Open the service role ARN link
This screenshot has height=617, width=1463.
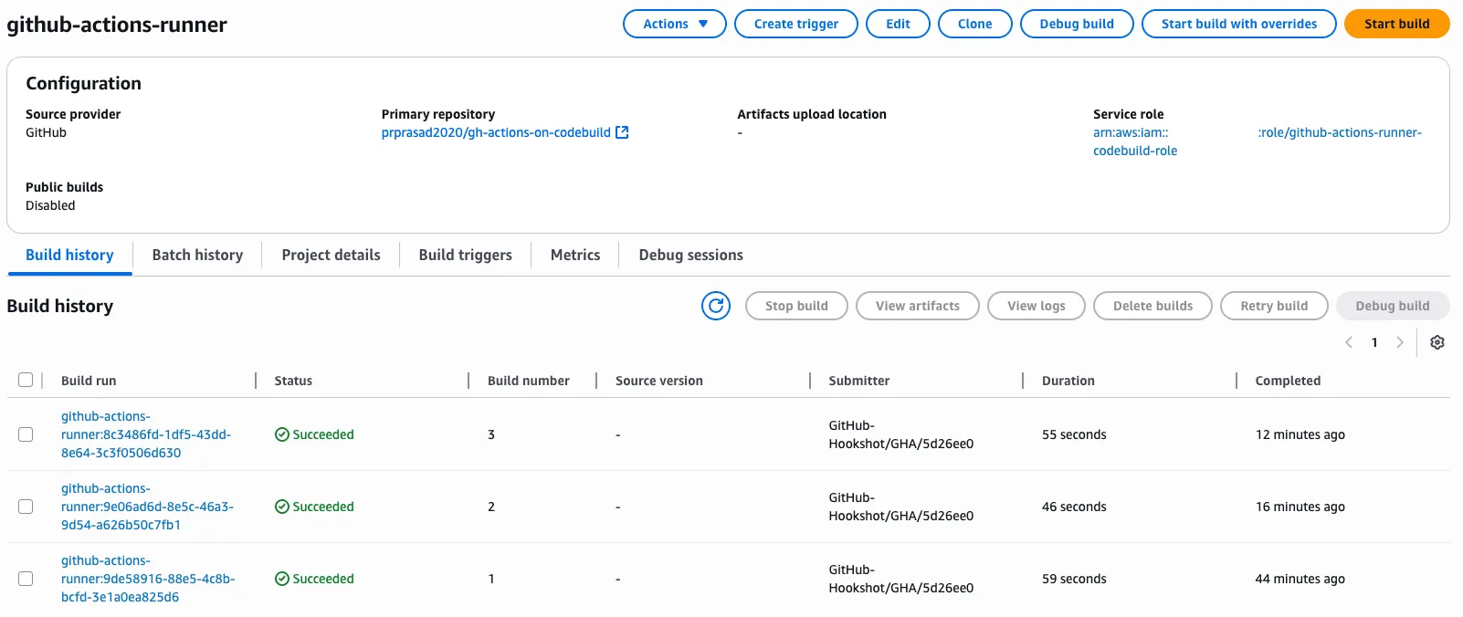coord(1257,141)
